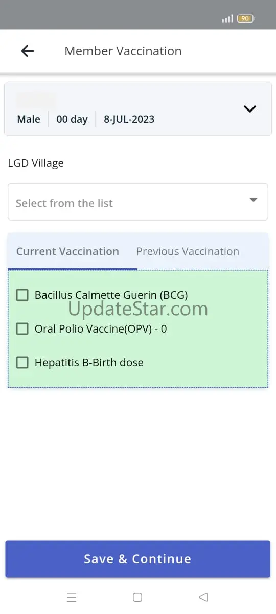Open the LGD Village dropdown arrow
276x614 pixels.
pyautogui.click(x=254, y=200)
